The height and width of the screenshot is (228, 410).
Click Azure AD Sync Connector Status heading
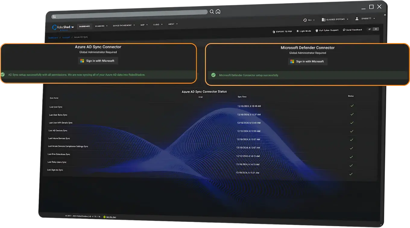pyautogui.click(x=204, y=92)
